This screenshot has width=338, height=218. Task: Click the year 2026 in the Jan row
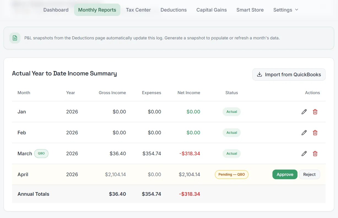72,112
